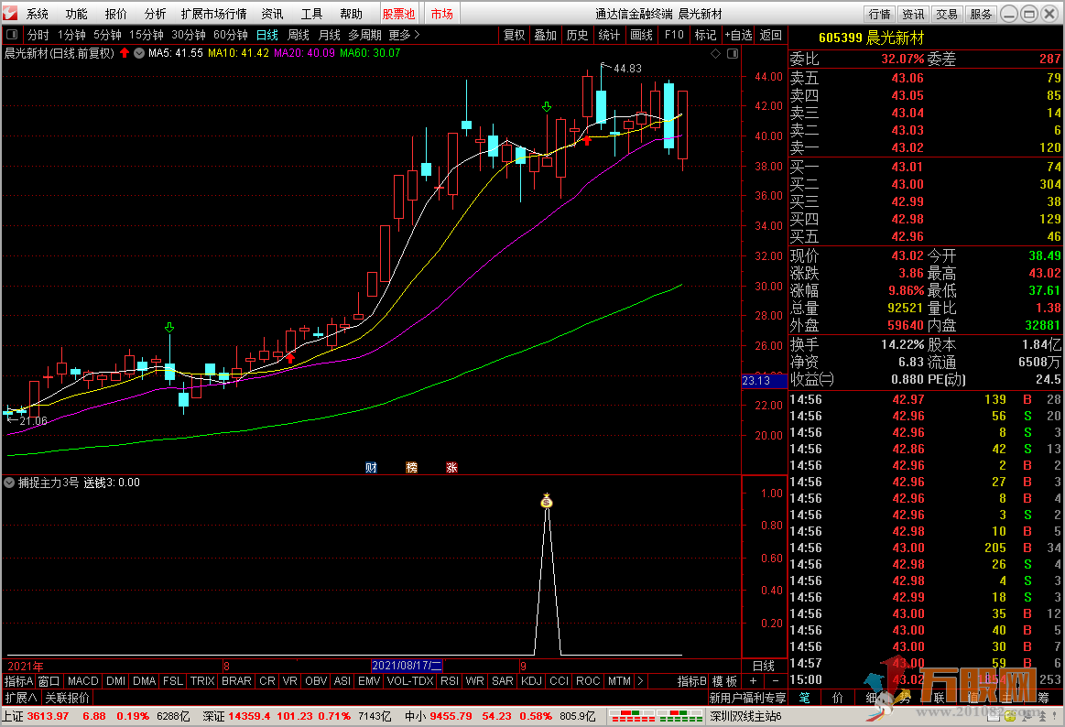Expand the 捕捉主力3号 indicator dropdown arrow
The width and height of the screenshot is (1065, 727).
click(9, 483)
